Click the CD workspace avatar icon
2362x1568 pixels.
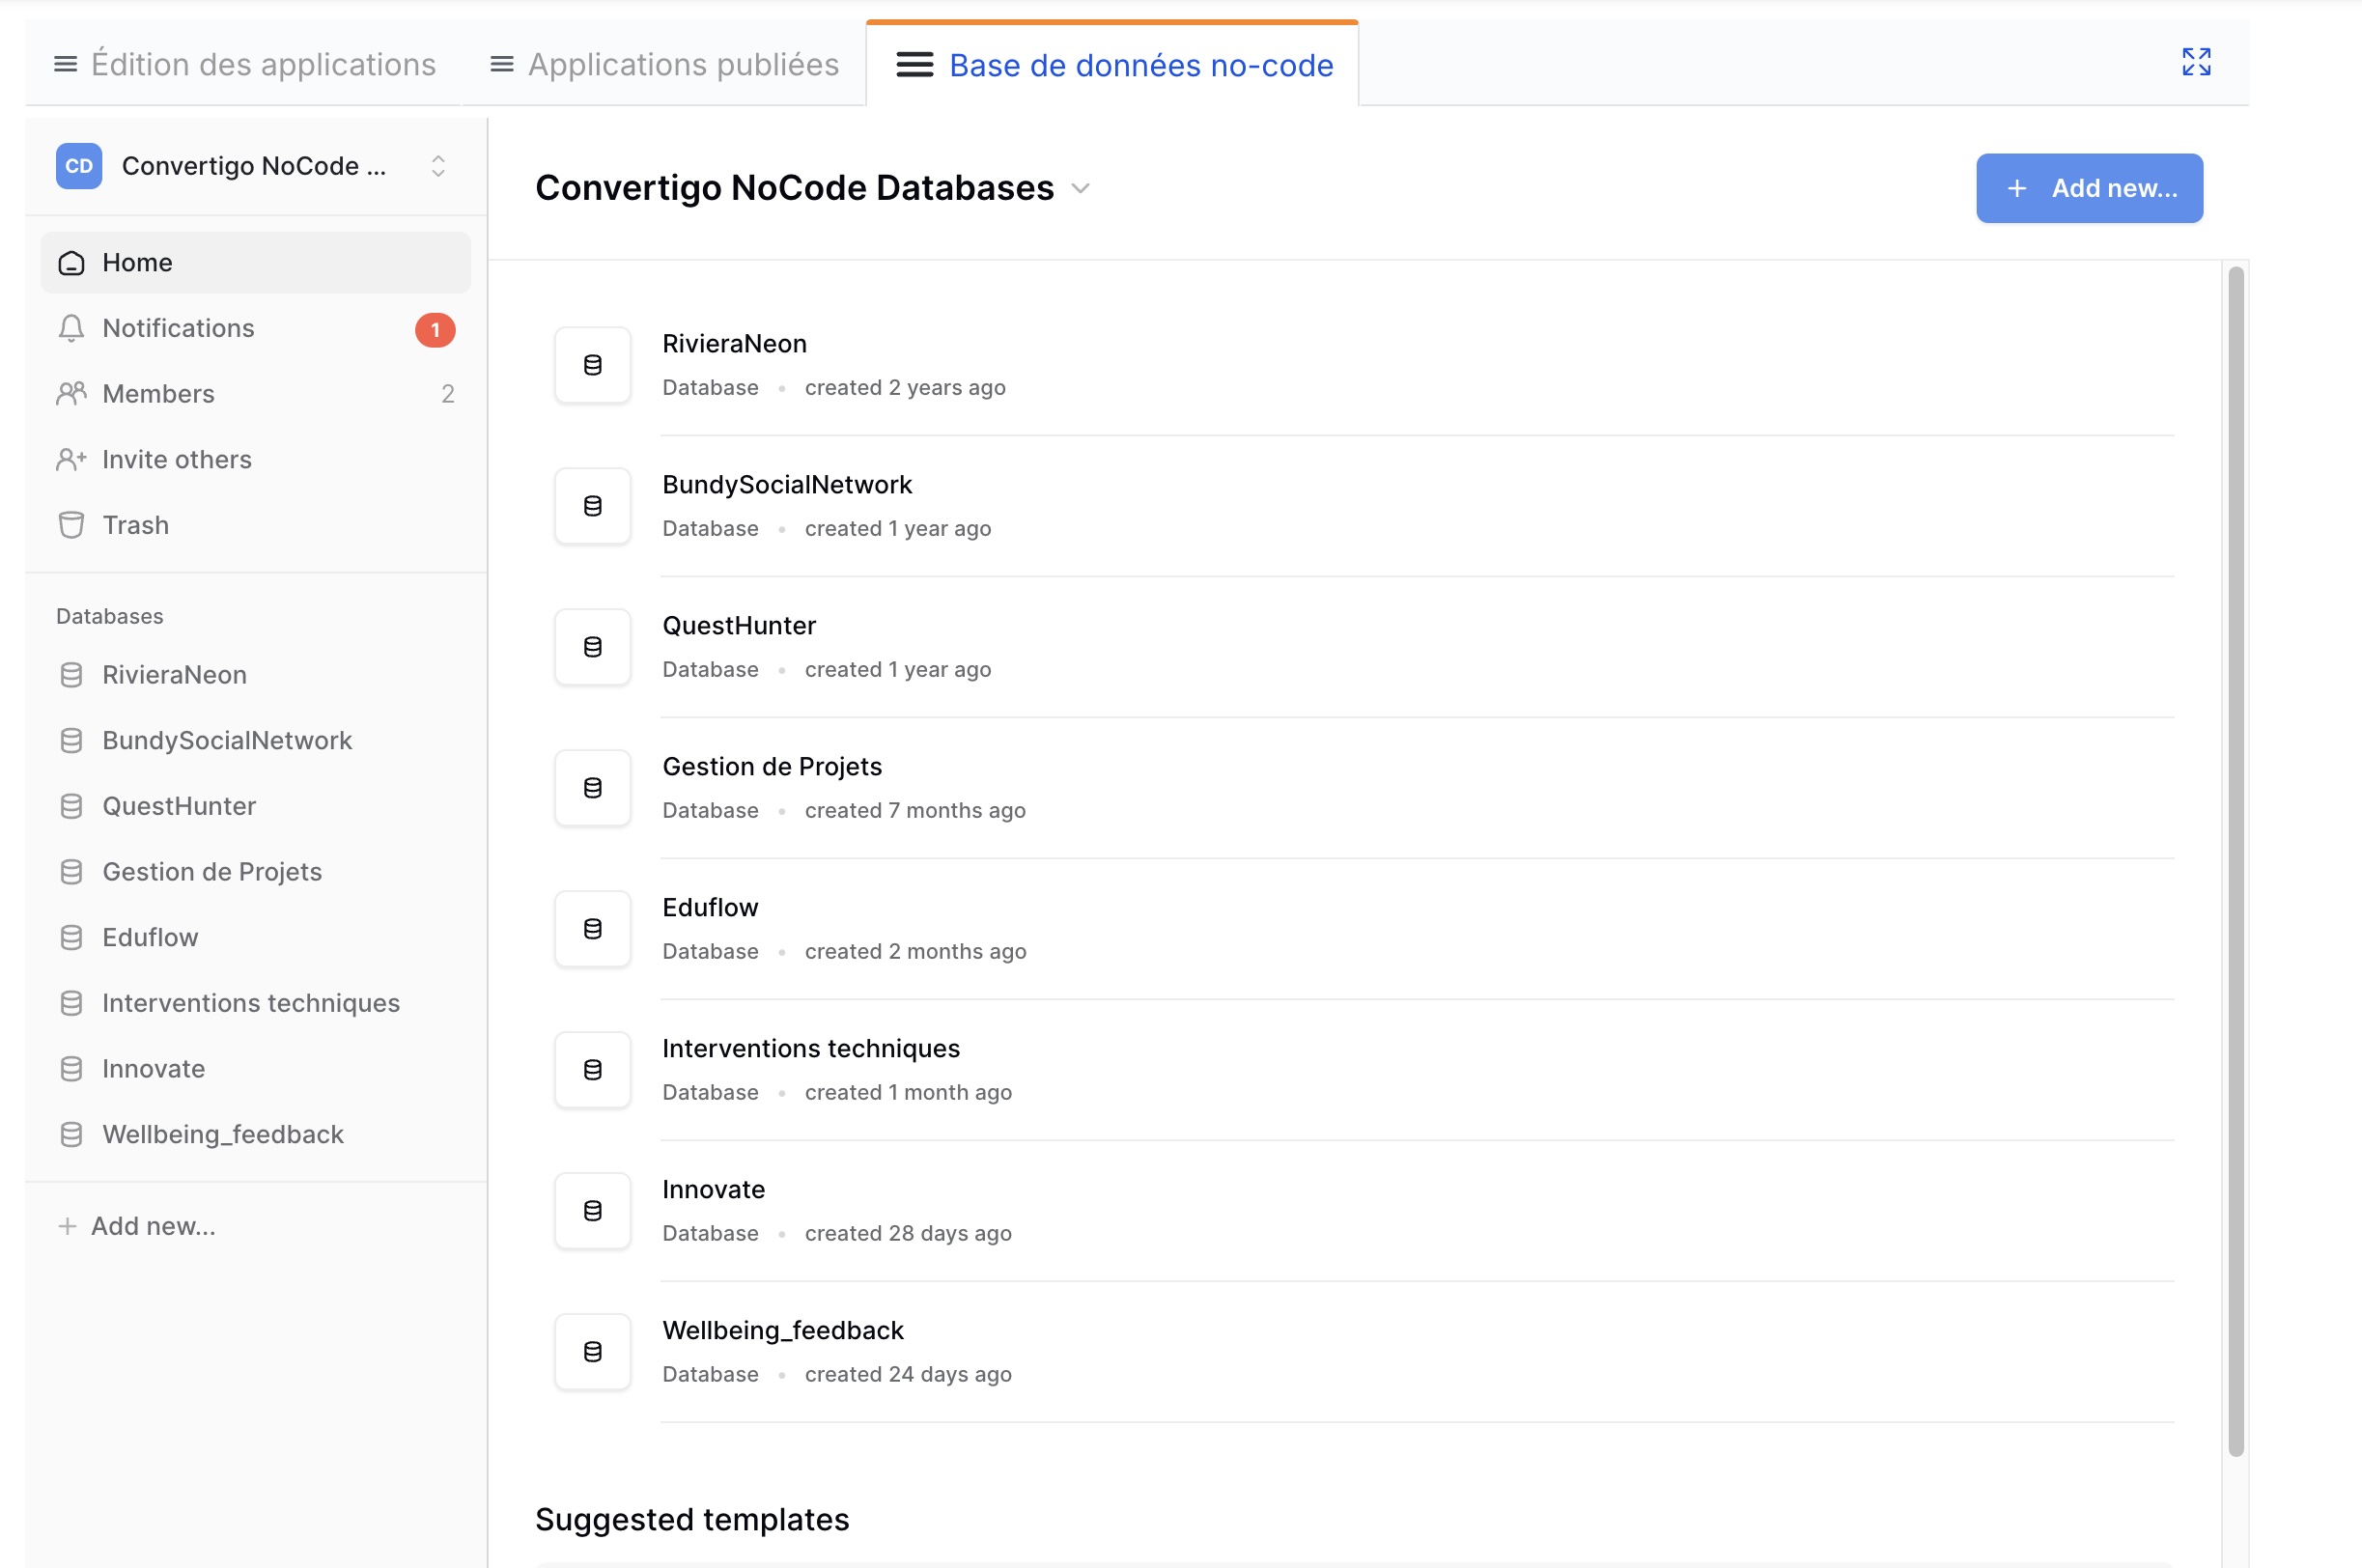pos(79,166)
